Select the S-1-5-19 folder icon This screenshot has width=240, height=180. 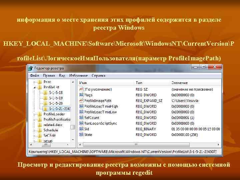(x=45, y=98)
